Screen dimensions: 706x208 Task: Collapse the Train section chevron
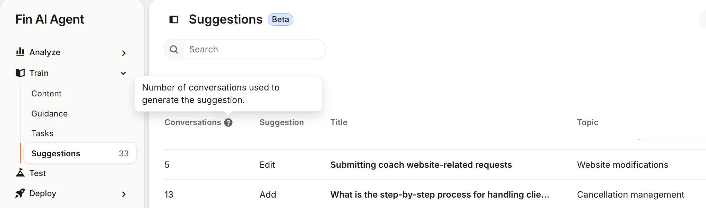tap(123, 73)
